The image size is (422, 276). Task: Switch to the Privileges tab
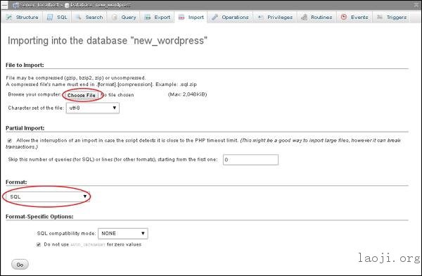tap(275, 17)
